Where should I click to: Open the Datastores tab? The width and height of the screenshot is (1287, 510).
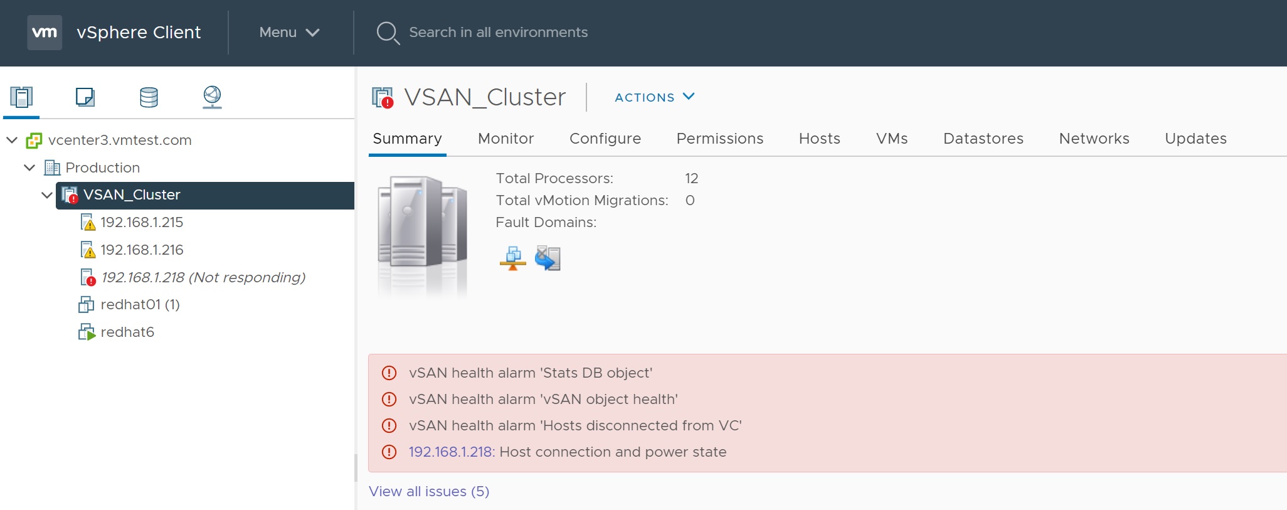click(983, 139)
